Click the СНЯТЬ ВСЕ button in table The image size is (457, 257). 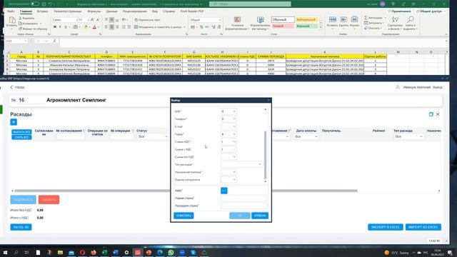[x=21, y=137]
